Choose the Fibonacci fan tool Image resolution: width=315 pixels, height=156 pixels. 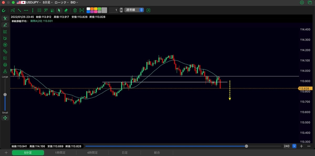[x=52, y=10]
